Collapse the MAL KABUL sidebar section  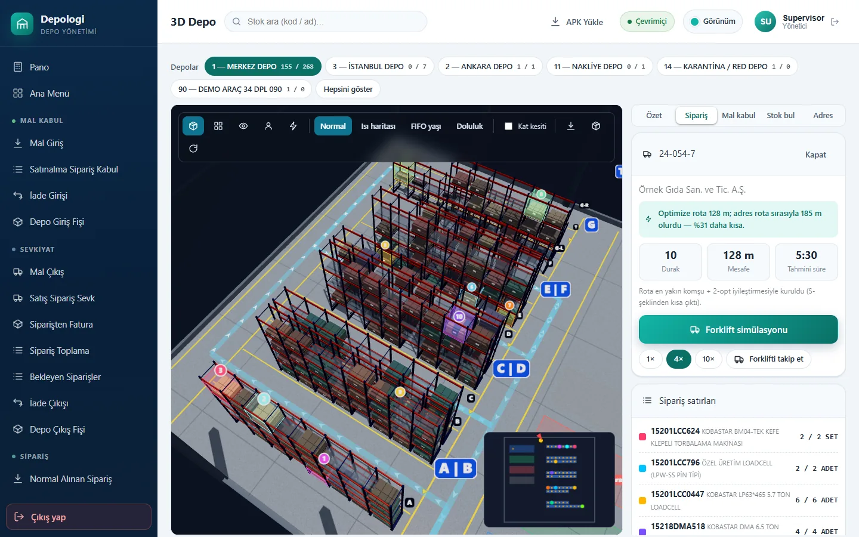click(x=79, y=121)
